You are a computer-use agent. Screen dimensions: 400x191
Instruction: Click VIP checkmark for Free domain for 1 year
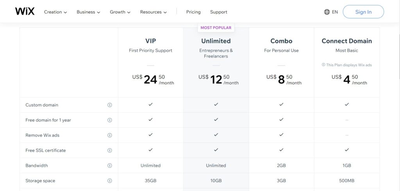[150, 119]
